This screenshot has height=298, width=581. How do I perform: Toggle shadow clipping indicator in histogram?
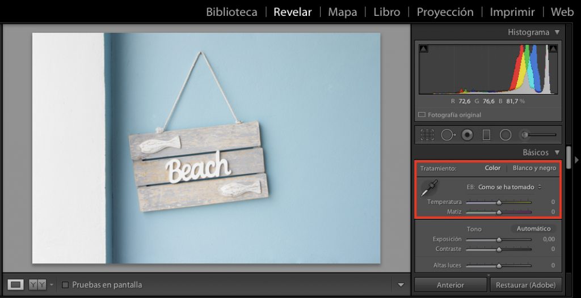click(x=424, y=49)
